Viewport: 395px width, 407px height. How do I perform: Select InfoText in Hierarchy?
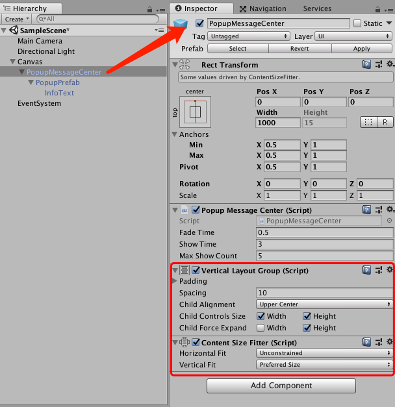coord(59,93)
